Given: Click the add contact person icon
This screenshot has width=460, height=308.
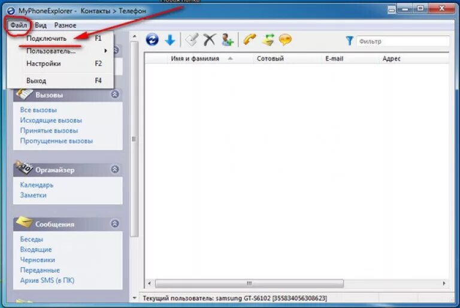Looking at the screenshot, I should pos(227,40).
